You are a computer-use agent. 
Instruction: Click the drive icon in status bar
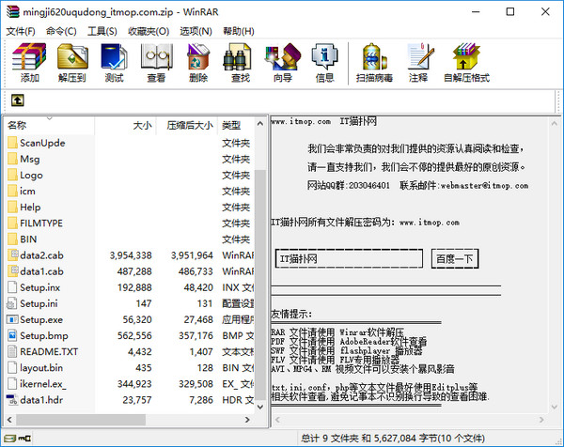(x=10, y=438)
